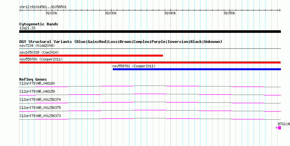Screen dimensions: 290x146
Task: Click the 91040k ruler tick label
Action: click(170, 13)
